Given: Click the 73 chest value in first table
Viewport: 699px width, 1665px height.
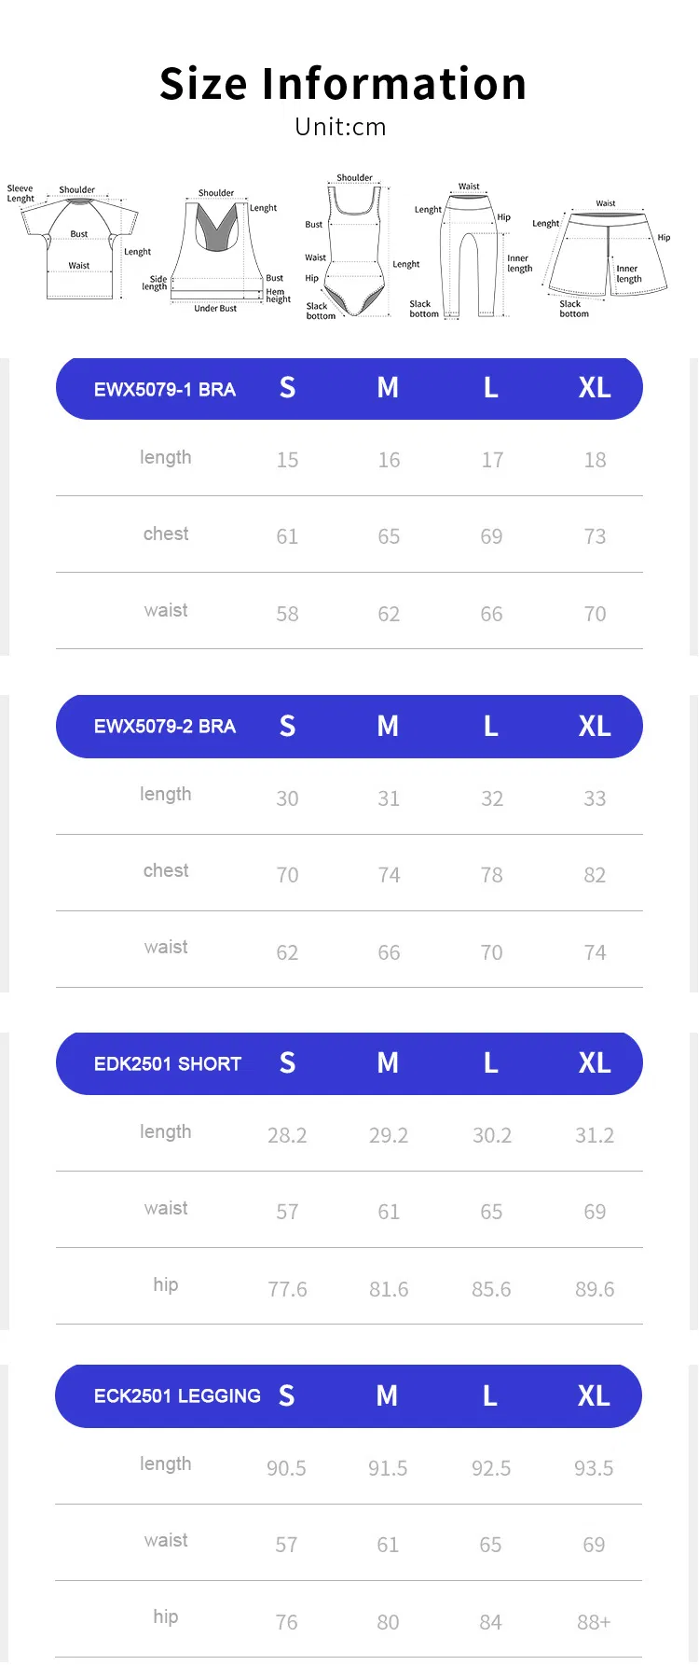Looking at the screenshot, I should click(x=595, y=536).
